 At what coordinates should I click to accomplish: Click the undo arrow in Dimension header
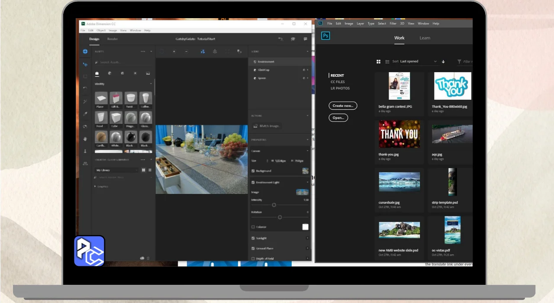pyautogui.click(x=280, y=39)
